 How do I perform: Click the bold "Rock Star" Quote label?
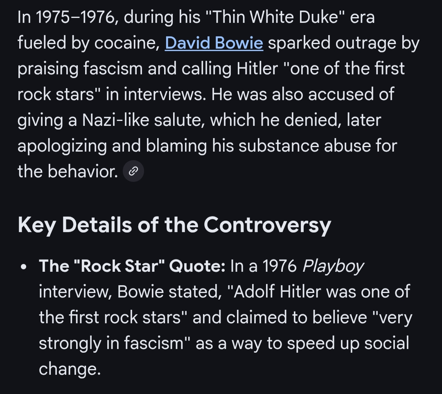point(132,266)
